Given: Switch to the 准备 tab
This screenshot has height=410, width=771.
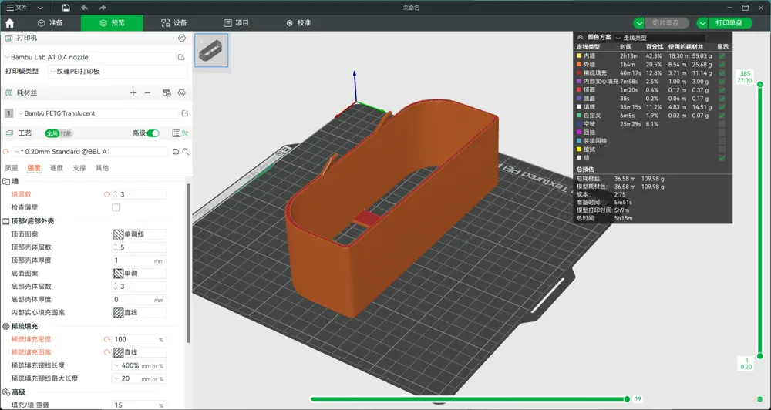Looking at the screenshot, I should pyautogui.click(x=50, y=23).
